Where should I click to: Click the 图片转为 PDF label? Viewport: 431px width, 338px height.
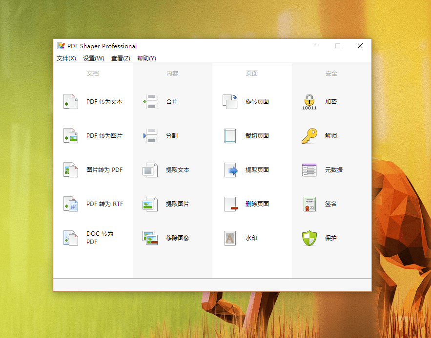[x=104, y=169]
